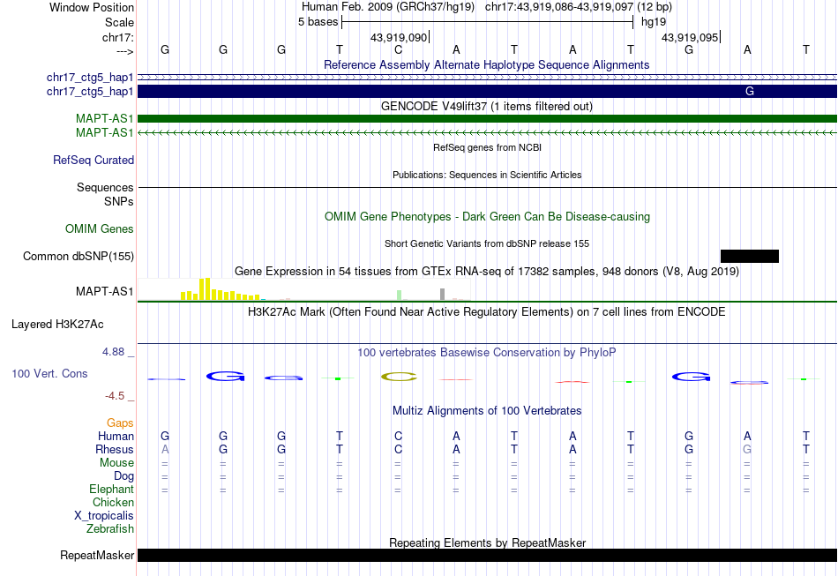Click the Window Position track label

coord(92,7)
